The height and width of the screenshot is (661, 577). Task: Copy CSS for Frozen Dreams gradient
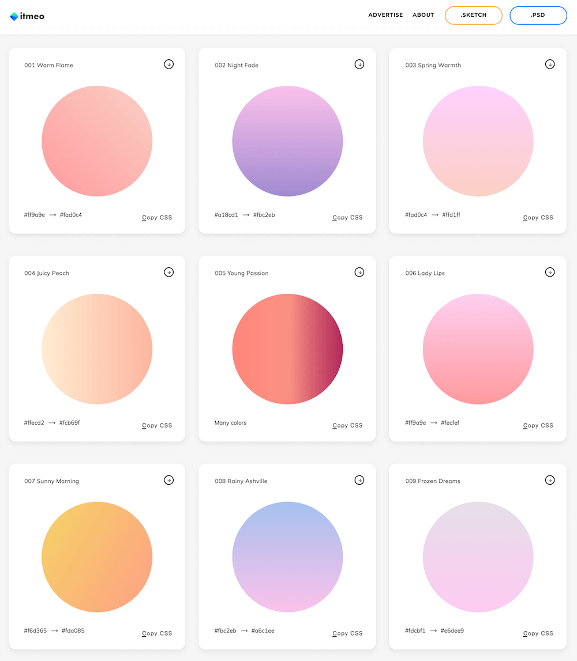pos(538,633)
